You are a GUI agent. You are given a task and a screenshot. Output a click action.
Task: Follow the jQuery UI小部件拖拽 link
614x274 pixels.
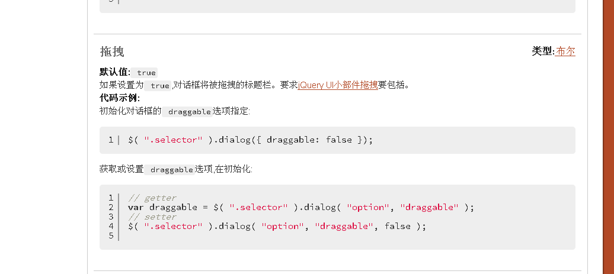tap(338, 85)
